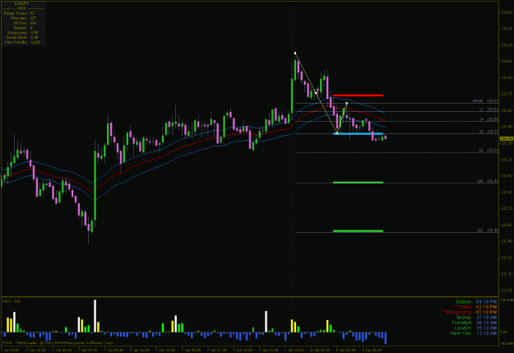Click the yellow current price tag on the axis
The height and width of the screenshot is (353, 514).
[507, 139]
